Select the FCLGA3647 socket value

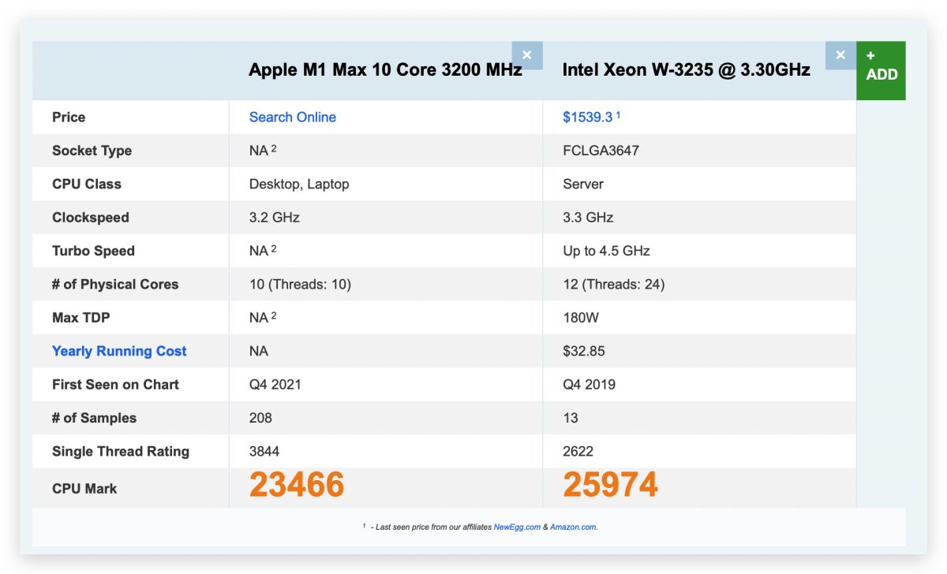point(601,150)
